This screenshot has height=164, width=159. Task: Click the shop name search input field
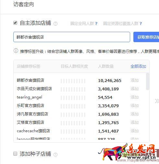[72, 37]
